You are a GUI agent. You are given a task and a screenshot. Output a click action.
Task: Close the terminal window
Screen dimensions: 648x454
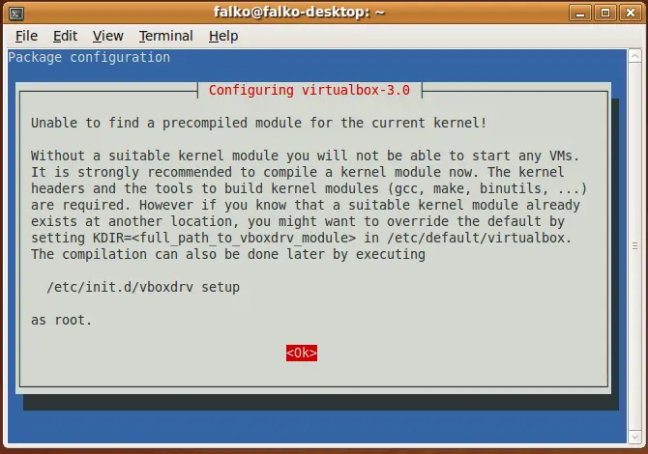(x=631, y=13)
